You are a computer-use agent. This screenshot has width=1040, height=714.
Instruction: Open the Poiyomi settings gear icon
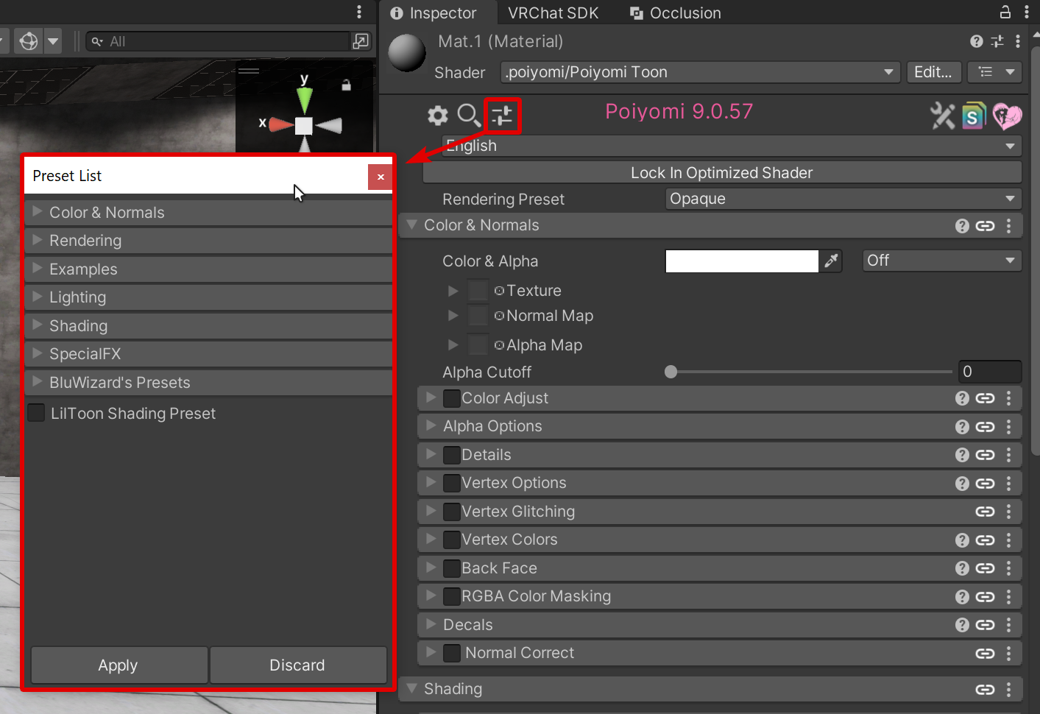coord(438,116)
